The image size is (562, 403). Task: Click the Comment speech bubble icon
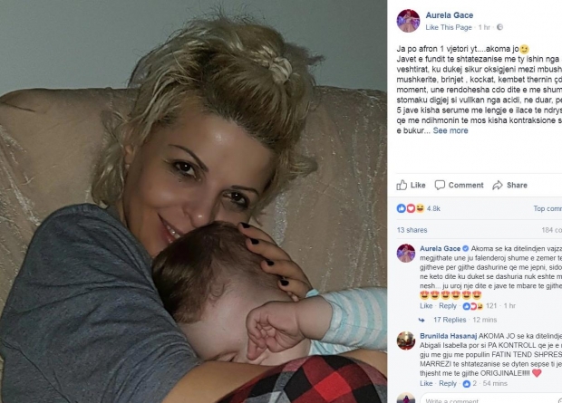(x=440, y=185)
